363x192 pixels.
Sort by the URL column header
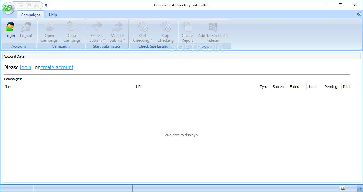click(x=197, y=87)
